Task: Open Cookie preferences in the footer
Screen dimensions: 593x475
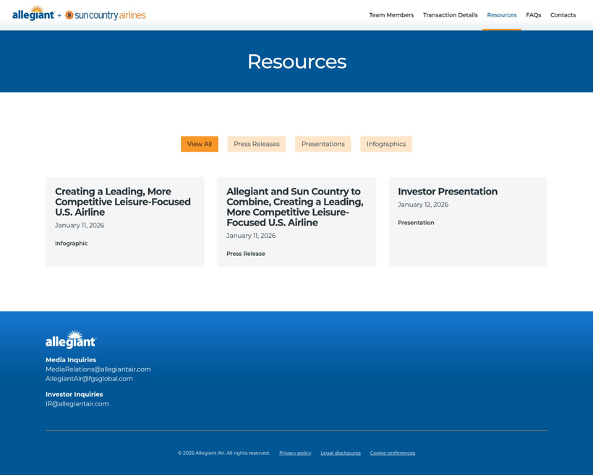Action: click(392, 453)
